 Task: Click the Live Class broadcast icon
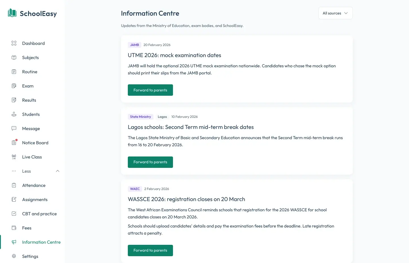14,157
